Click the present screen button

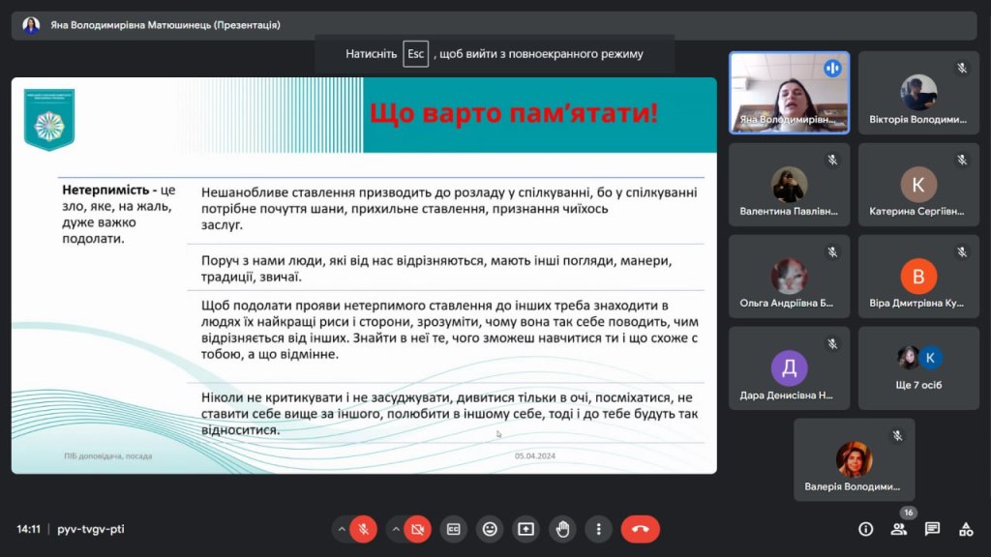click(526, 529)
